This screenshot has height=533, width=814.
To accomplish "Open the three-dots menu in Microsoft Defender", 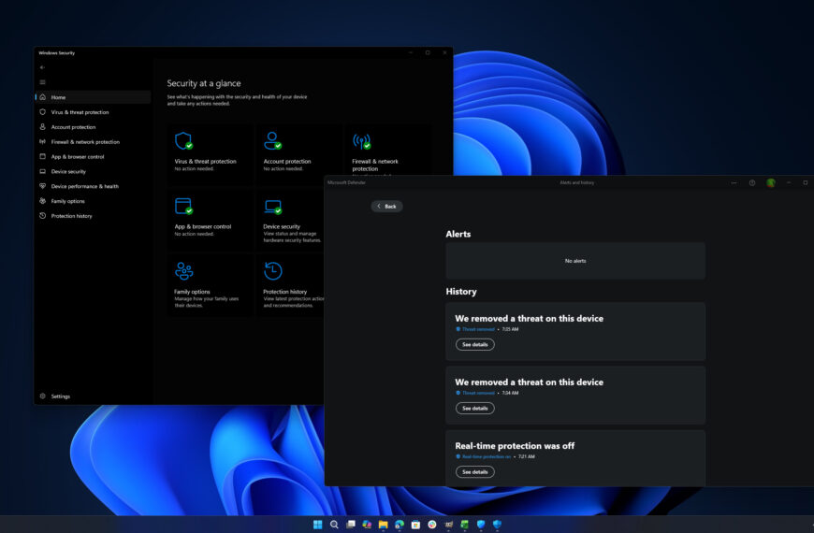I will [x=734, y=182].
